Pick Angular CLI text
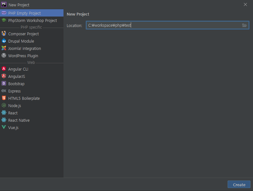 point(18,69)
